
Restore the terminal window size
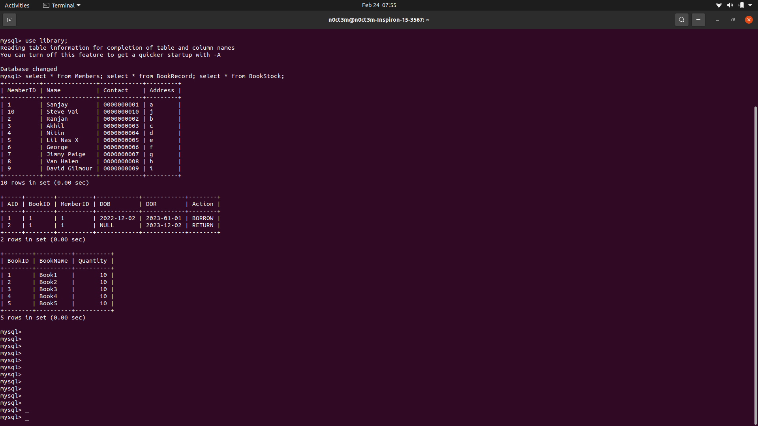[x=733, y=20]
